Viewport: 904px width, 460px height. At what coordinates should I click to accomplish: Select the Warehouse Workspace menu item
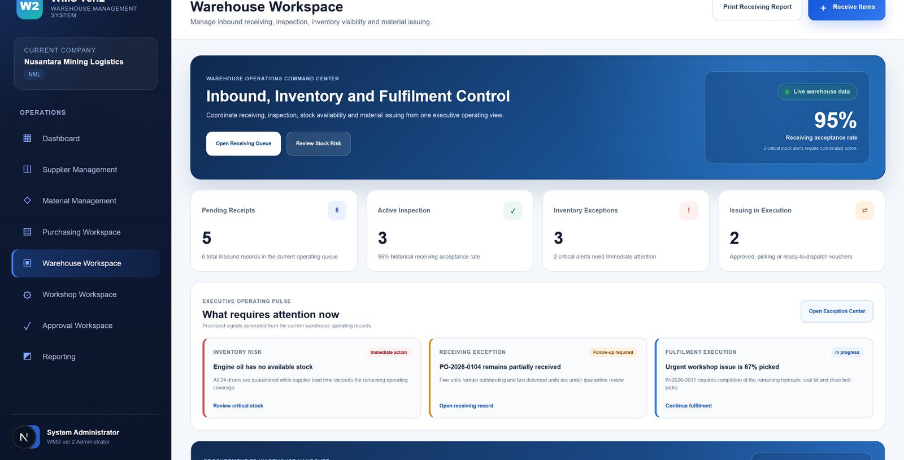(x=86, y=263)
